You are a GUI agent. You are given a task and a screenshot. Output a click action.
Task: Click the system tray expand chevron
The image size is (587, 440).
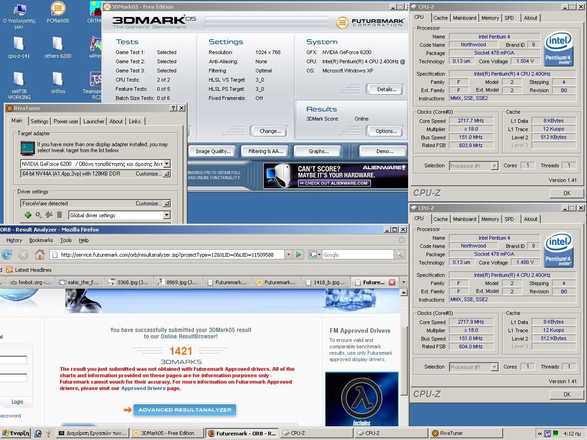(x=539, y=433)
